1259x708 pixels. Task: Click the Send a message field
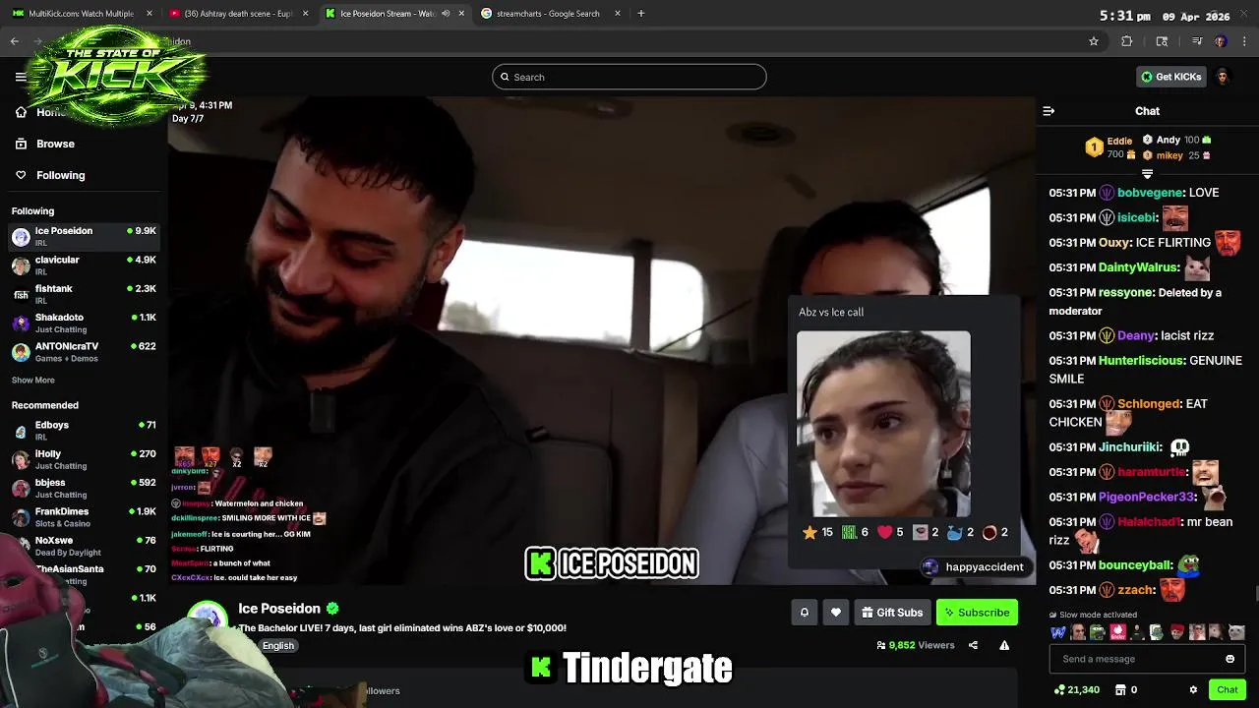1147,659
